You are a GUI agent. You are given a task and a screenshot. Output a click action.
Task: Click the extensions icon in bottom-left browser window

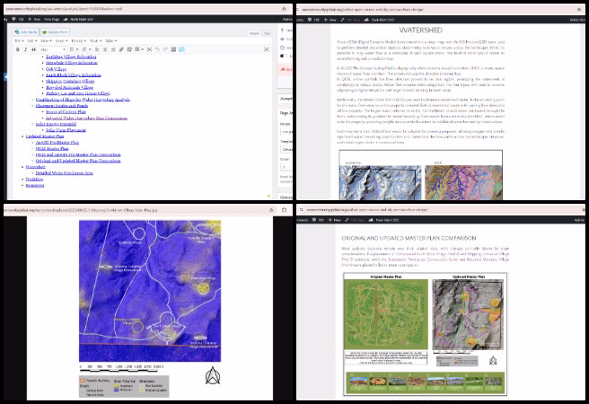(x=284, y=210)
